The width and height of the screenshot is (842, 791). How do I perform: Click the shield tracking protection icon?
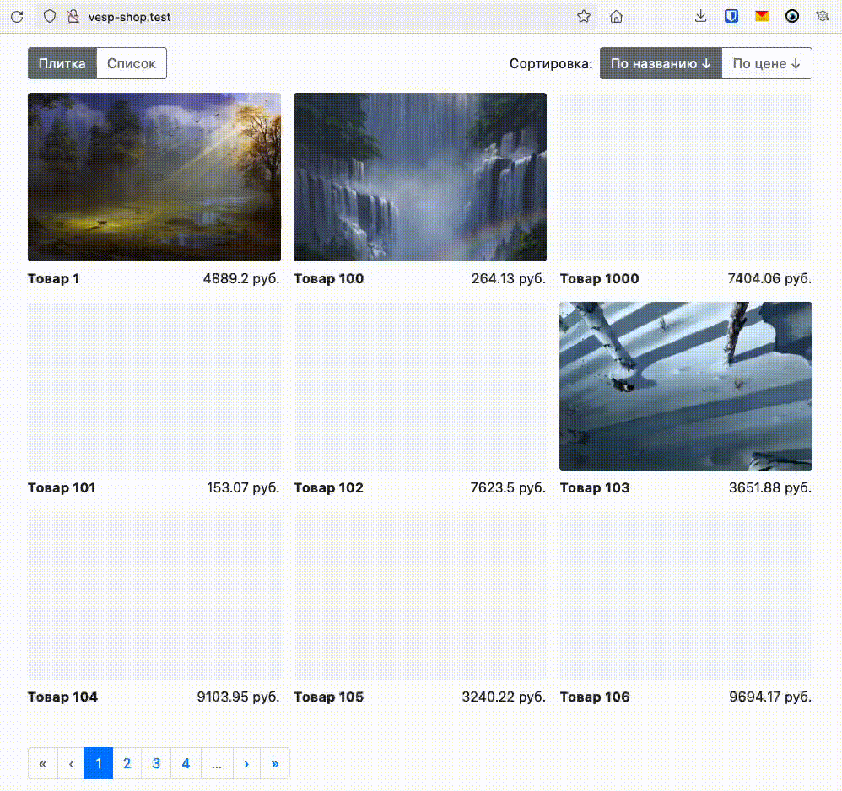(x=50, y=17)
